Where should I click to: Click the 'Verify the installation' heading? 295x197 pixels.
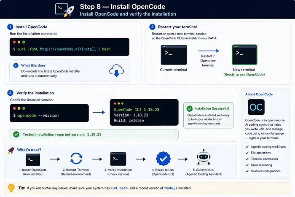(35, 93)
